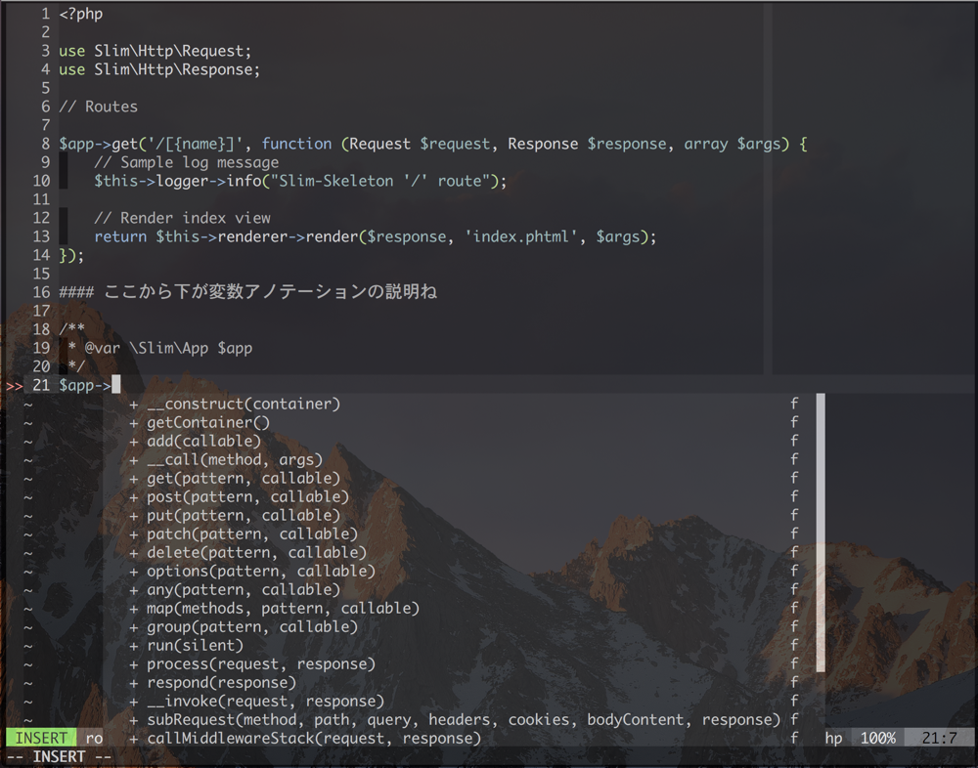Click the plus marker beside add(callable)

click(x=134, y=441)
